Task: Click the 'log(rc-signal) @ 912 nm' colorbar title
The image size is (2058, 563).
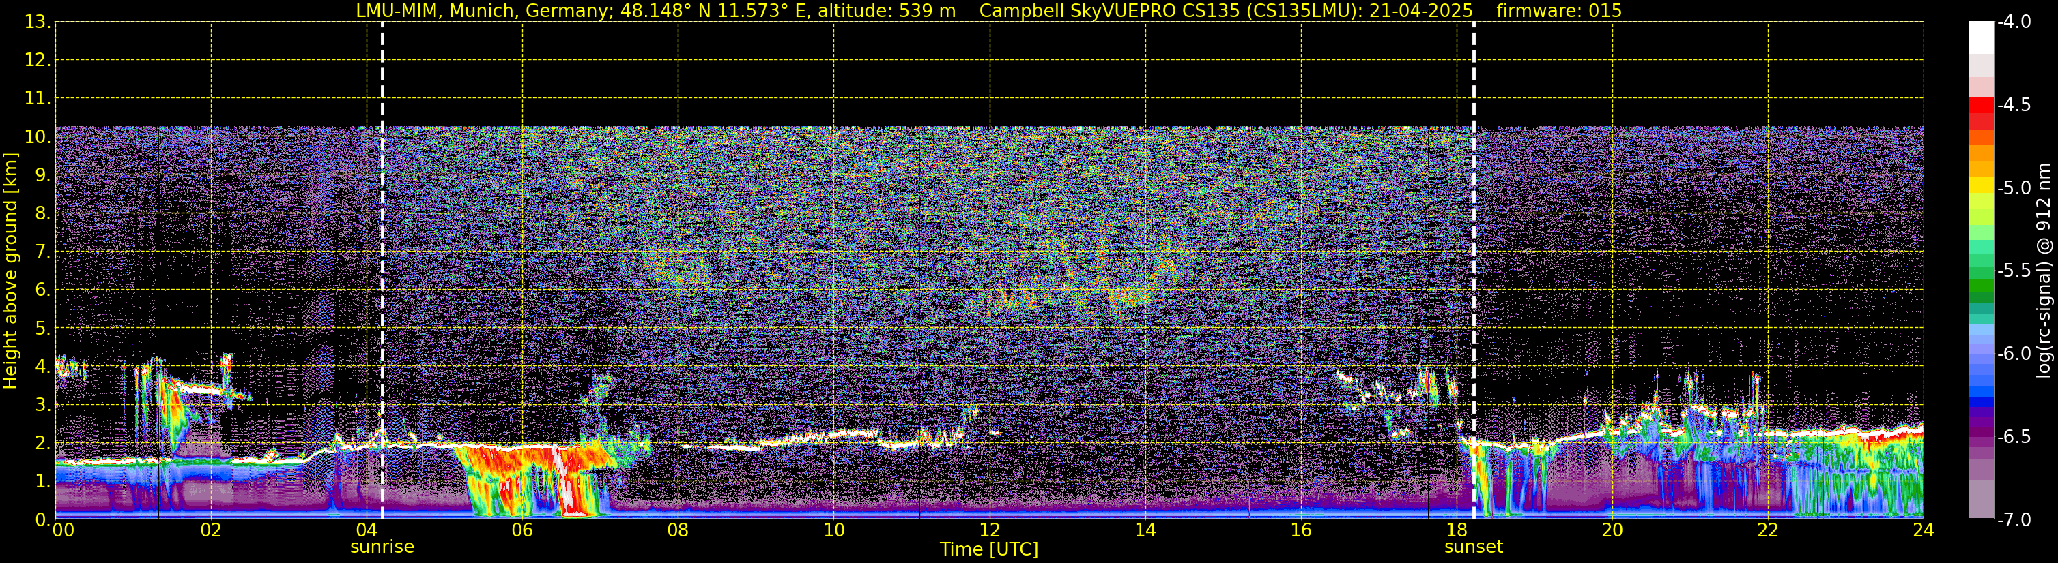Action: pos(2044,271)
